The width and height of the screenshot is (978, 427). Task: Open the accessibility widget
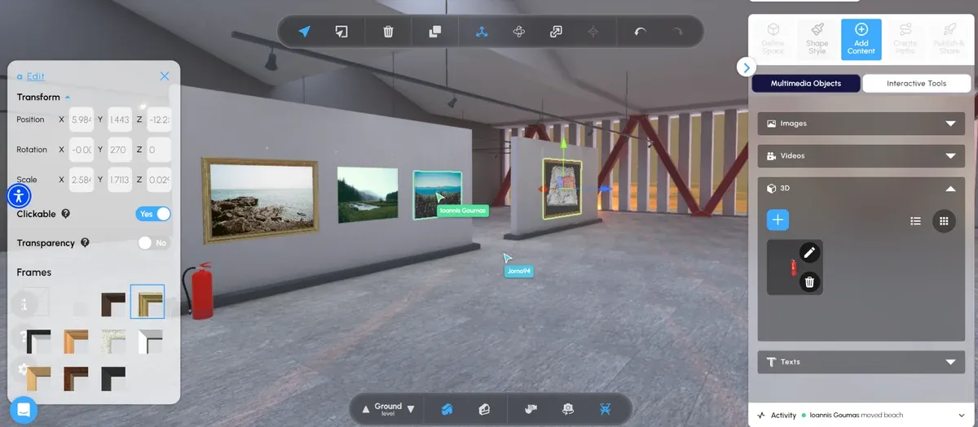click(19, 195)
